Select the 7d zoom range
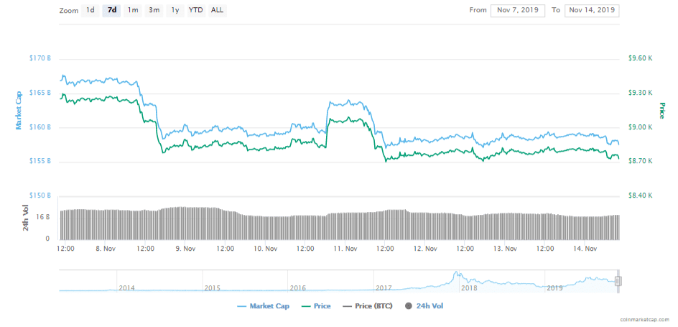Viewport: 678px width, 327px height. coord(111,10)
